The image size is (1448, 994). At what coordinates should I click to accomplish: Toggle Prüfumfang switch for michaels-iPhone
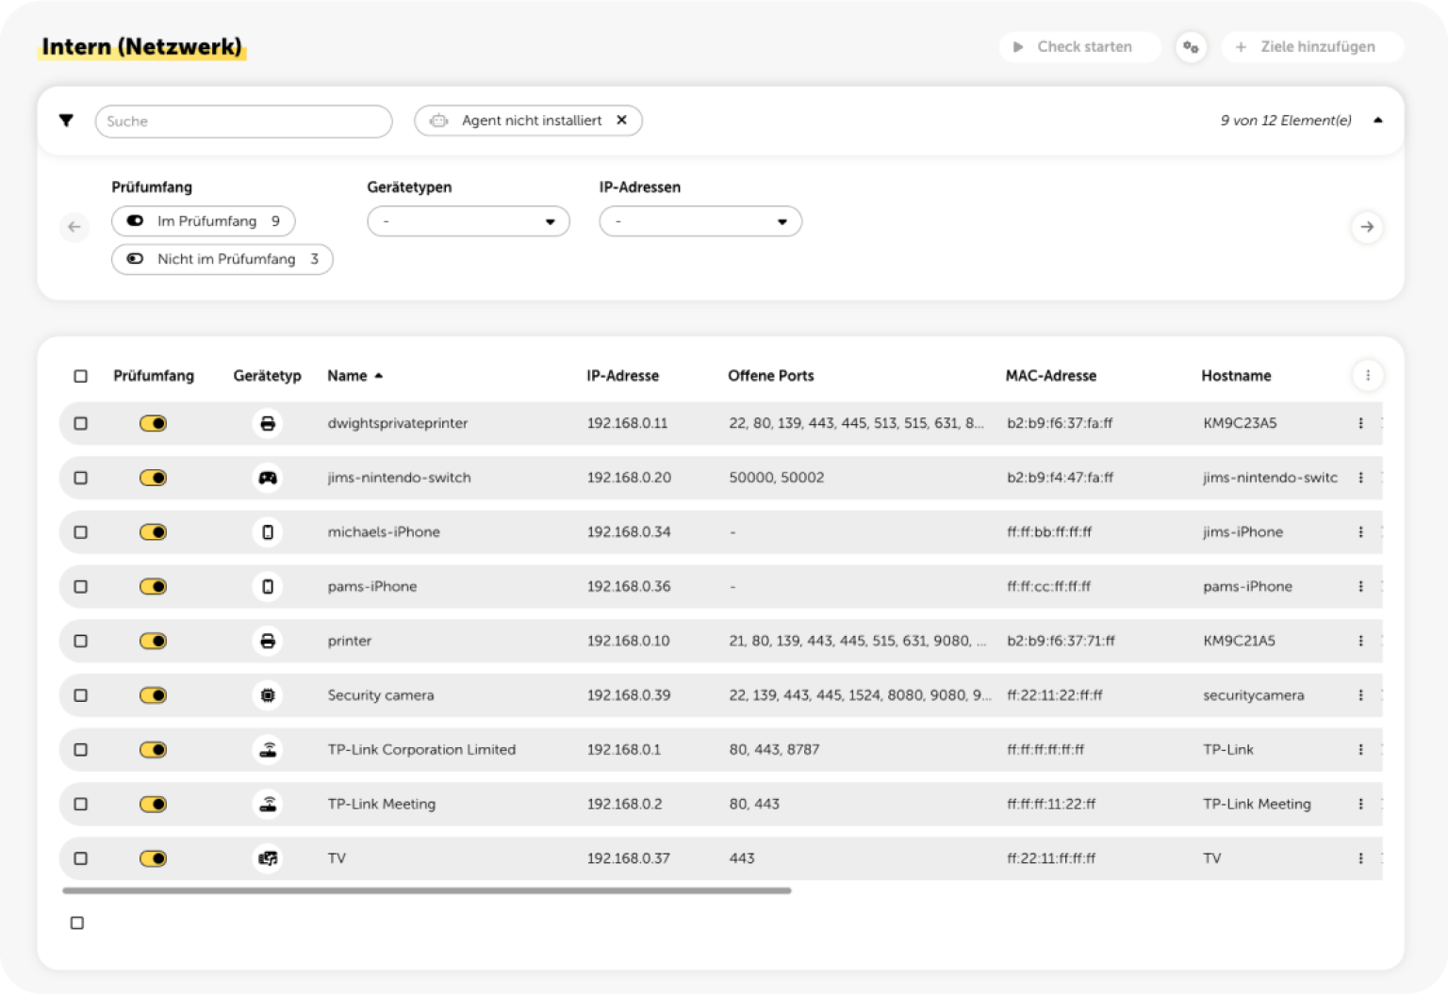[153, 532]
